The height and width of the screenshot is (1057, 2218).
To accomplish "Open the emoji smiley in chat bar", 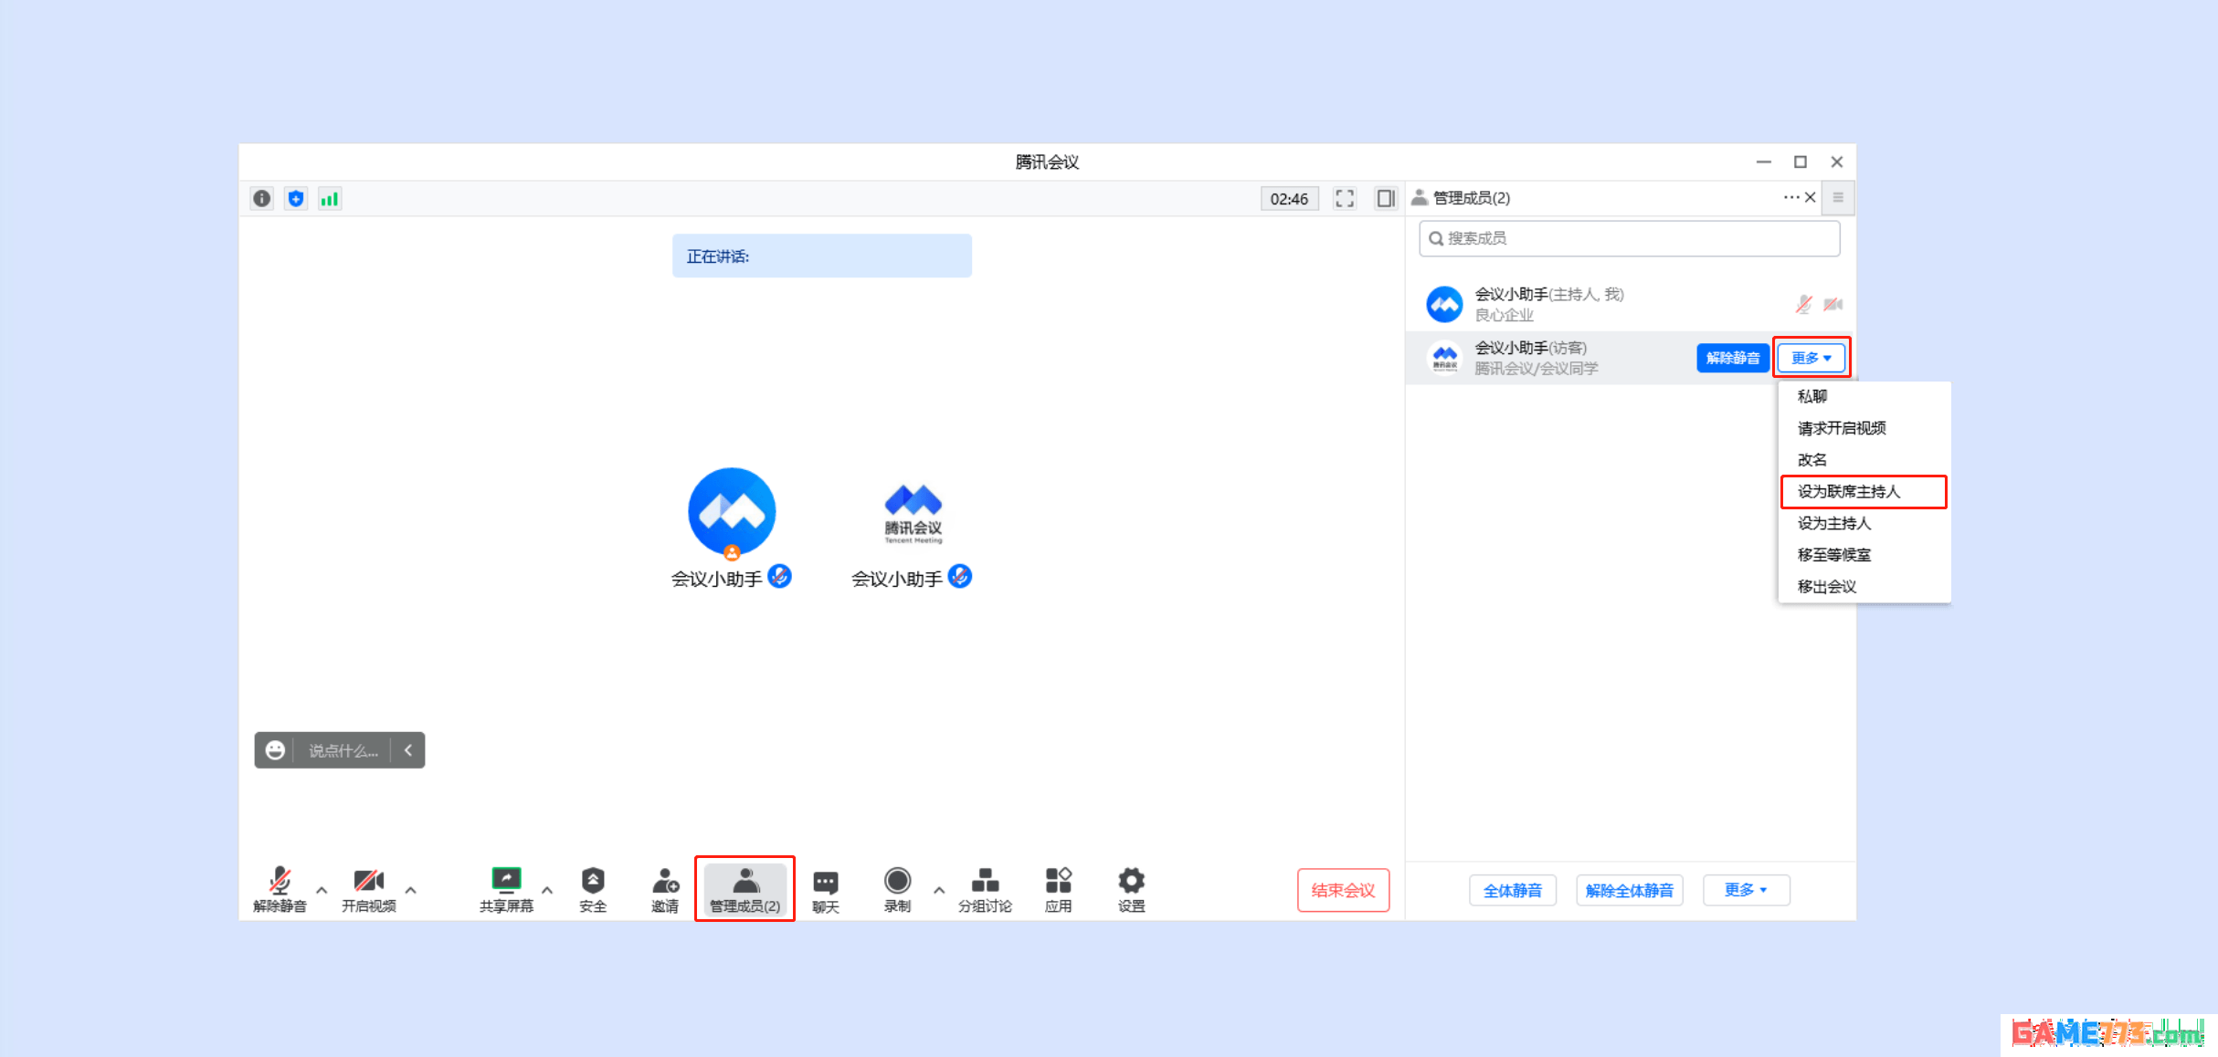I will pos(275,750).
